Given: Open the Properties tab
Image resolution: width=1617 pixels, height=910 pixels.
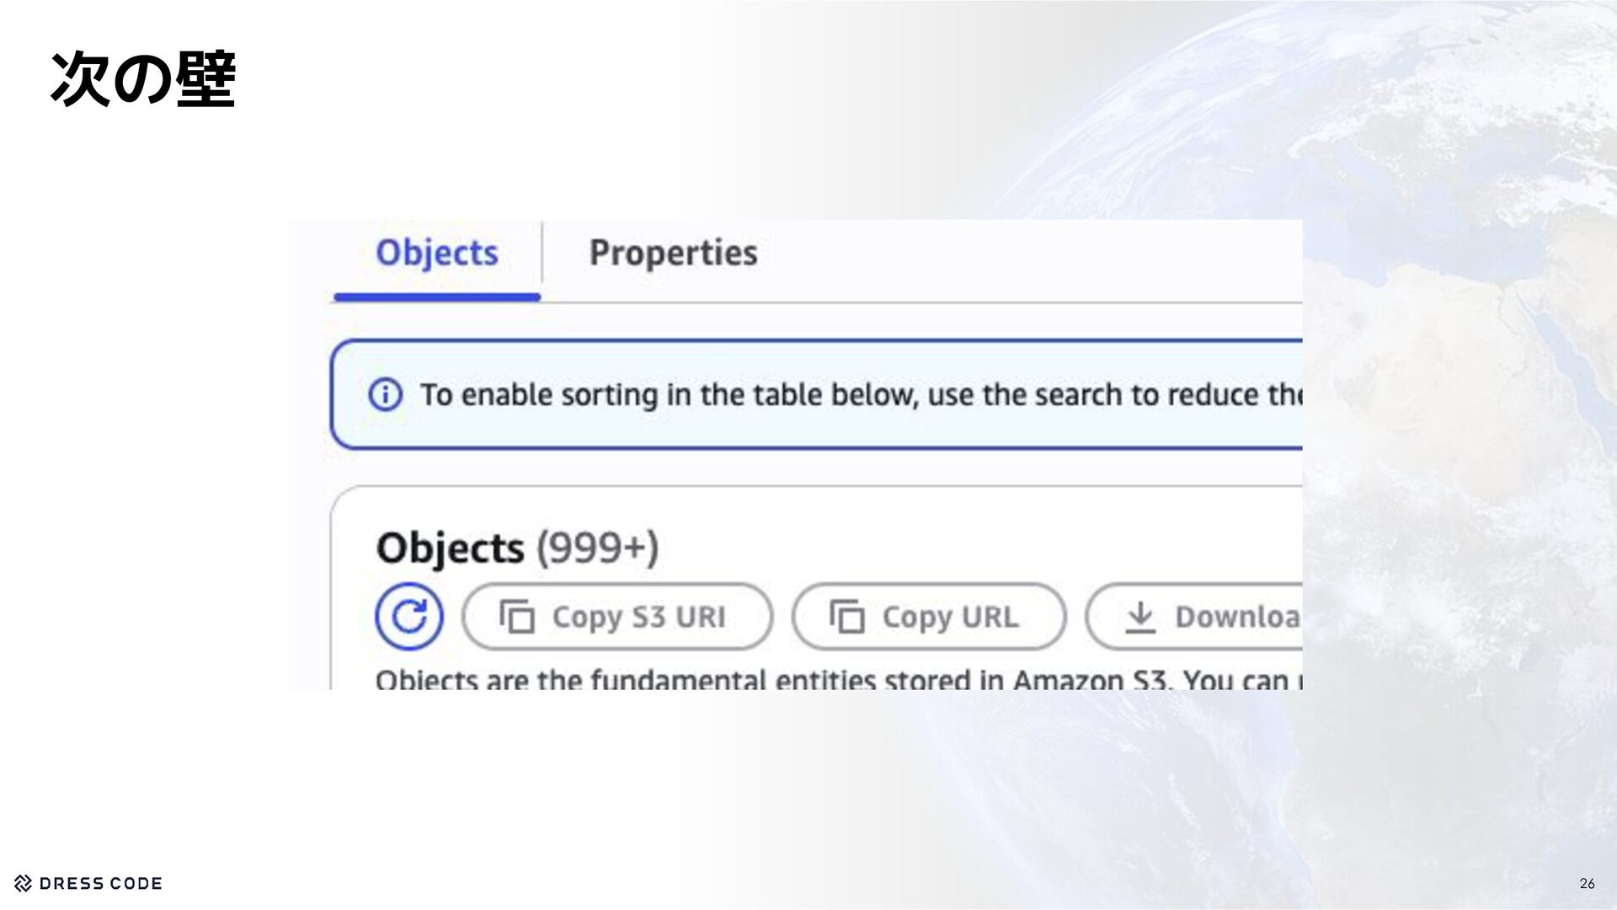Looking at the screenshot, I should 673,253.
